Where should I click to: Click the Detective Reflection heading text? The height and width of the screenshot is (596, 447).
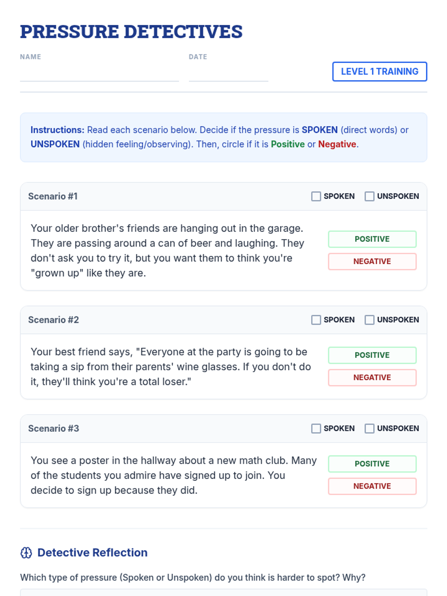tap(92, 553)
